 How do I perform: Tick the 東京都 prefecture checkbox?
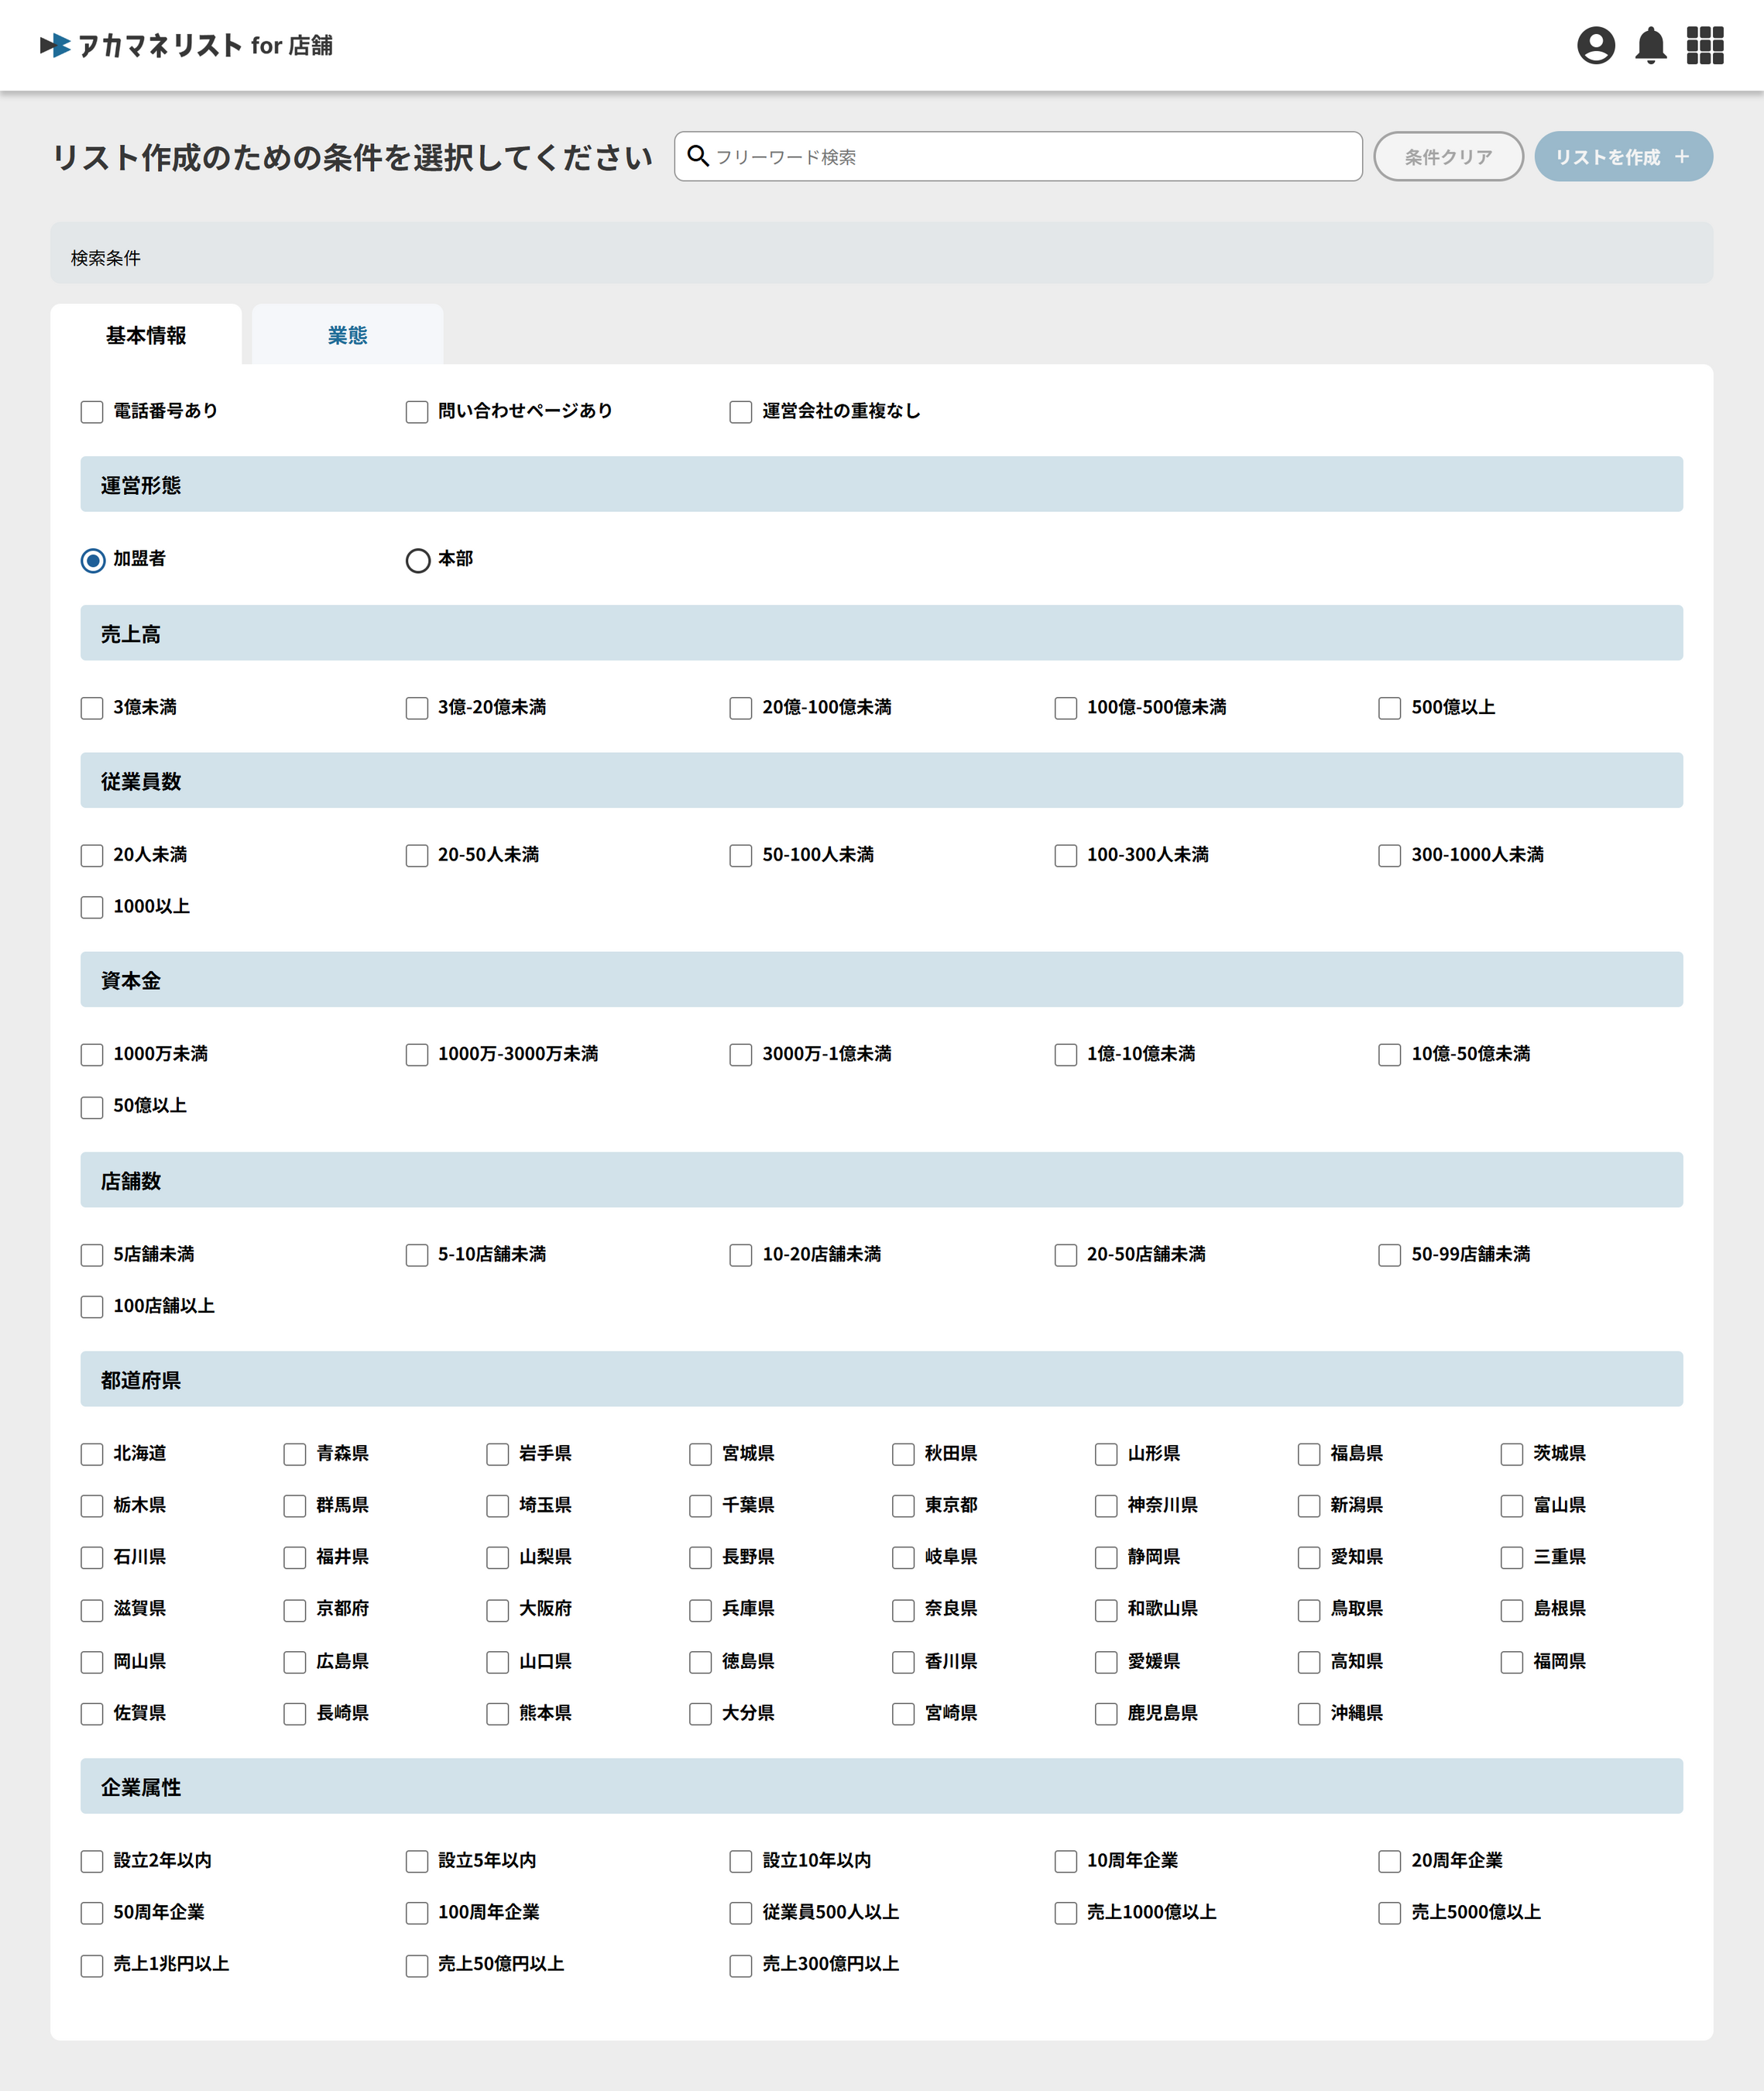click(x=903, y=1506)
